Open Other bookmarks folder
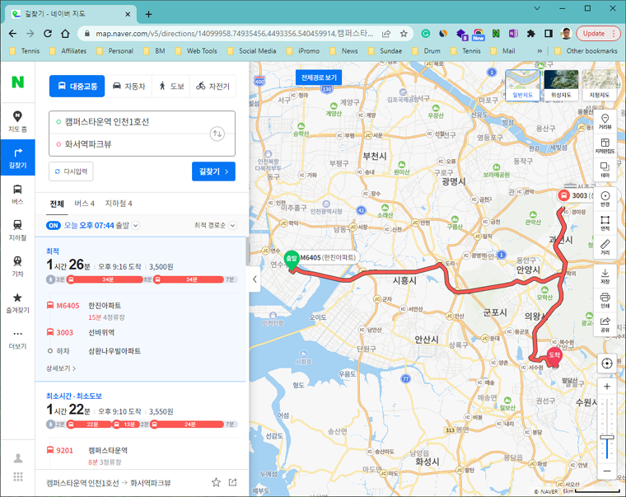626x497 pixels. coord(586,51)
